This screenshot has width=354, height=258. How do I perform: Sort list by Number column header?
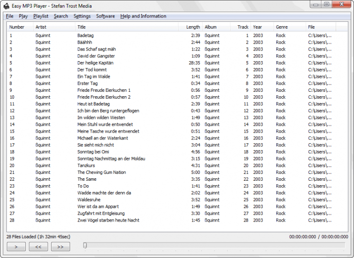[20, 27]
